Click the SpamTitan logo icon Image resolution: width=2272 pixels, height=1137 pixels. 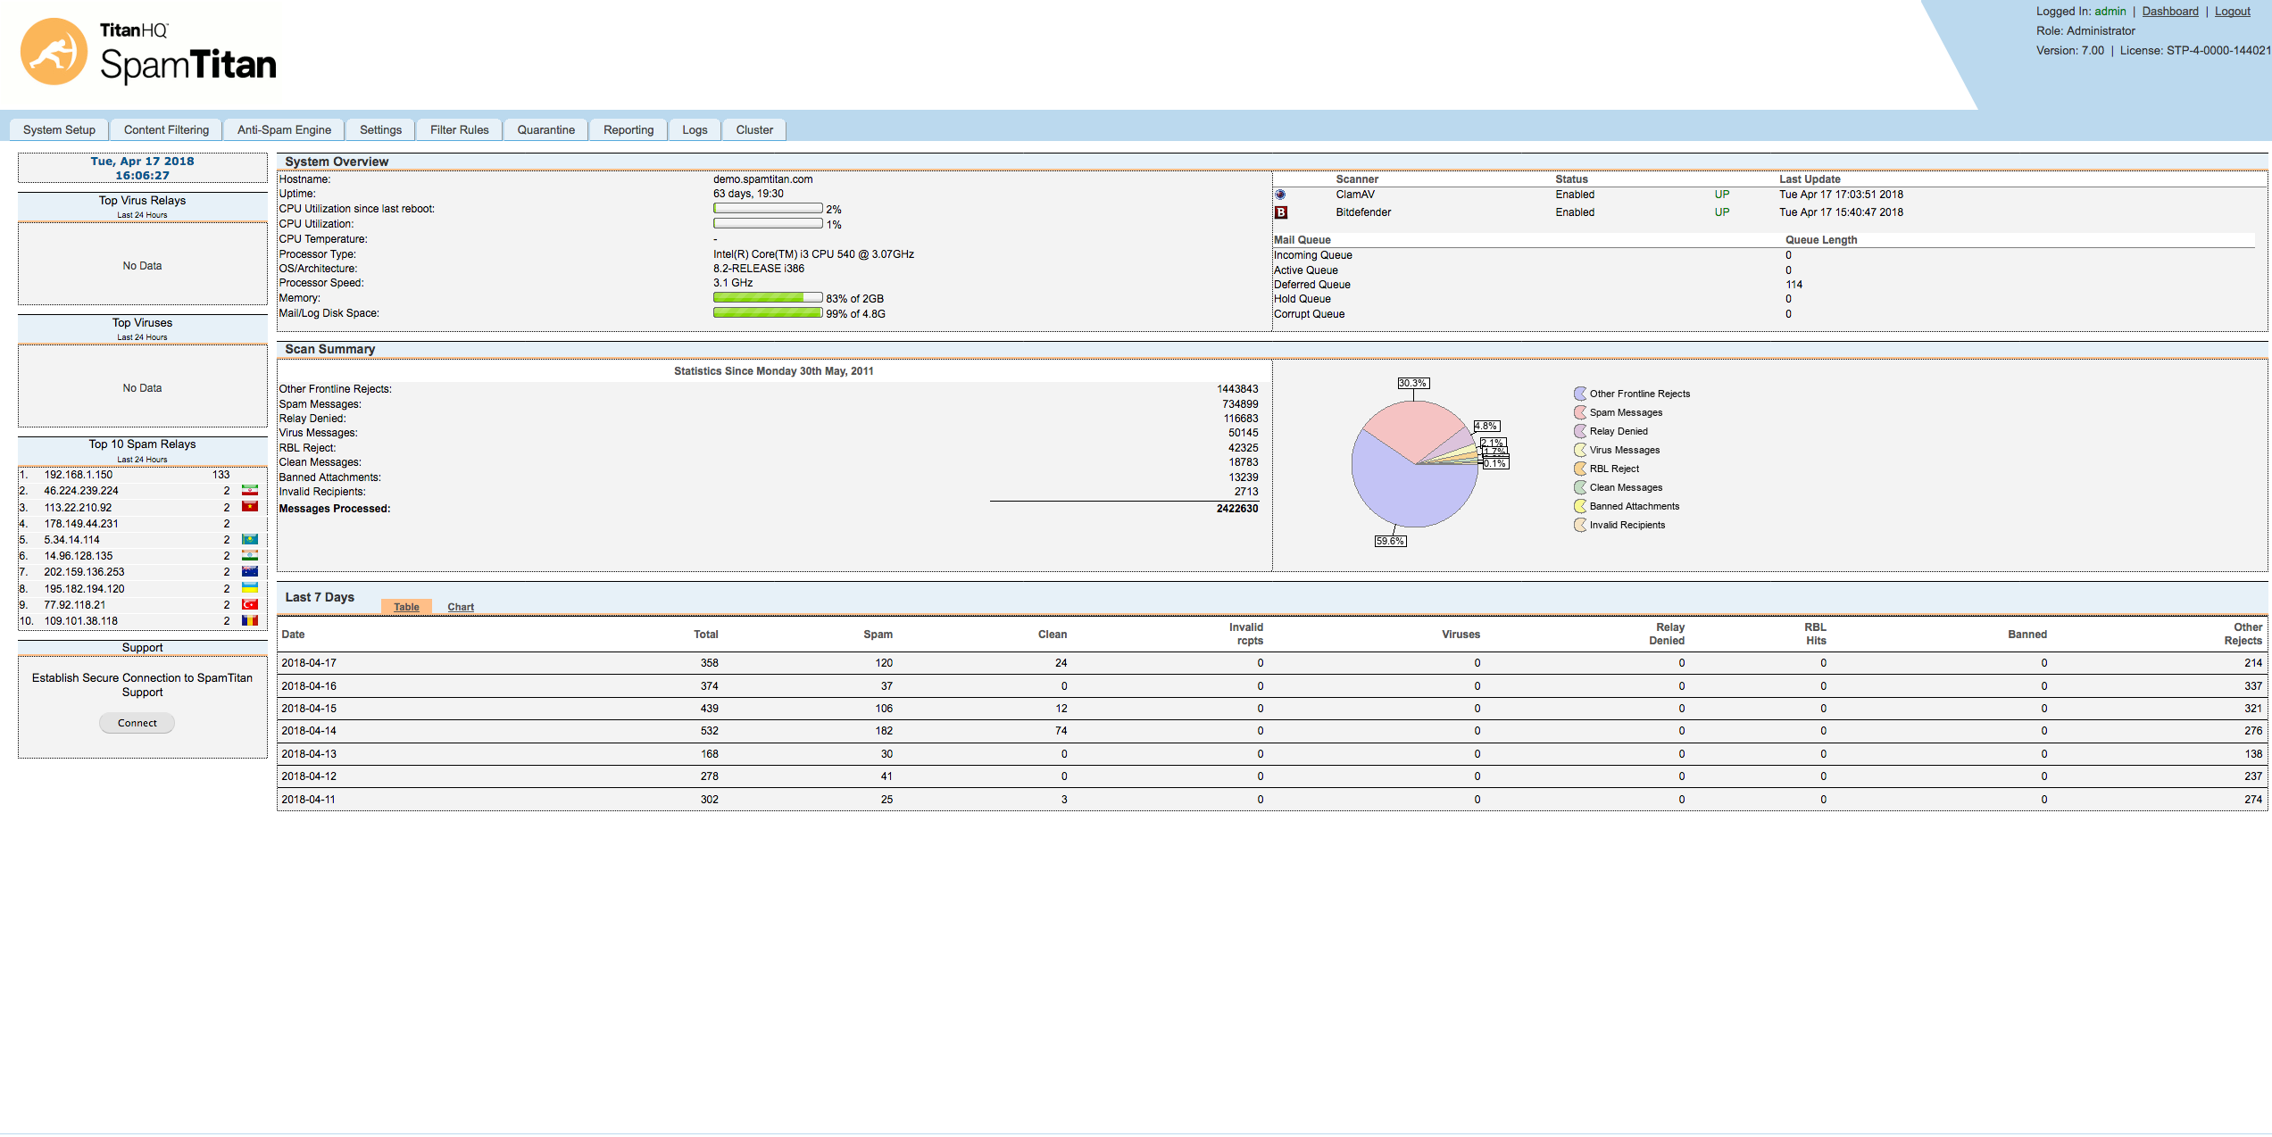click(x=52, y=52)
